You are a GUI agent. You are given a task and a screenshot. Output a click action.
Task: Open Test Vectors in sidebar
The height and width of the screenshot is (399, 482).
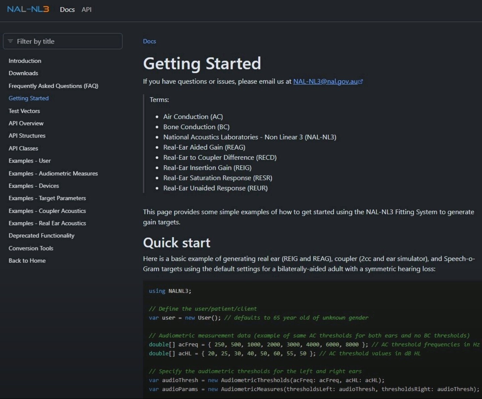tap(24, 111)
